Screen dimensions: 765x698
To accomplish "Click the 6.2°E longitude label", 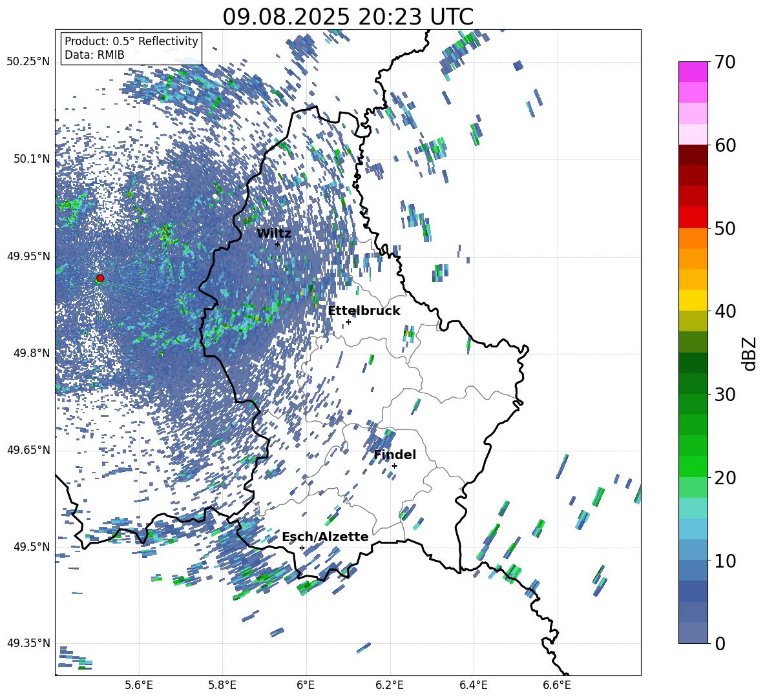I will coord(390,685).
